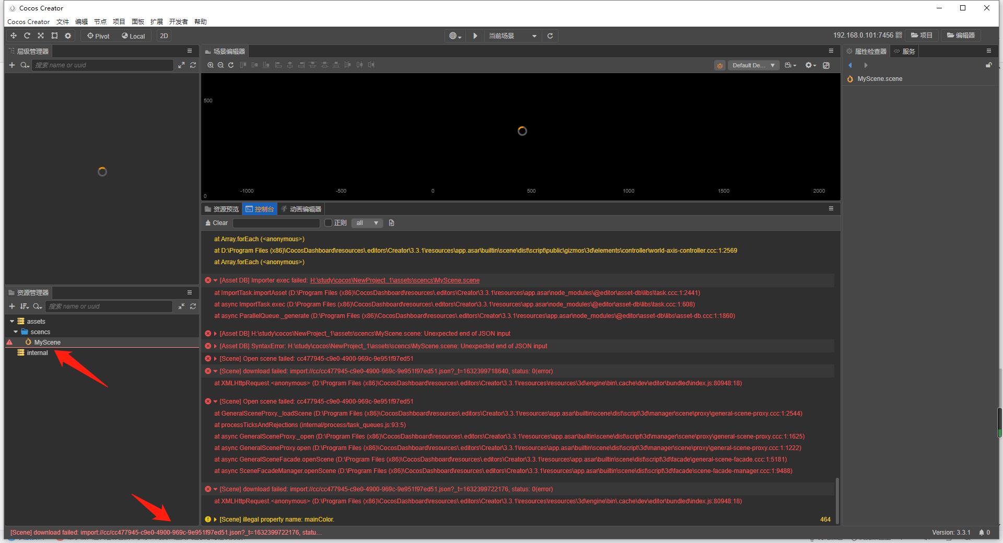Switch to the 服务 tab
This screenshot has width=1003, height=543.
[x=905, y=51]
